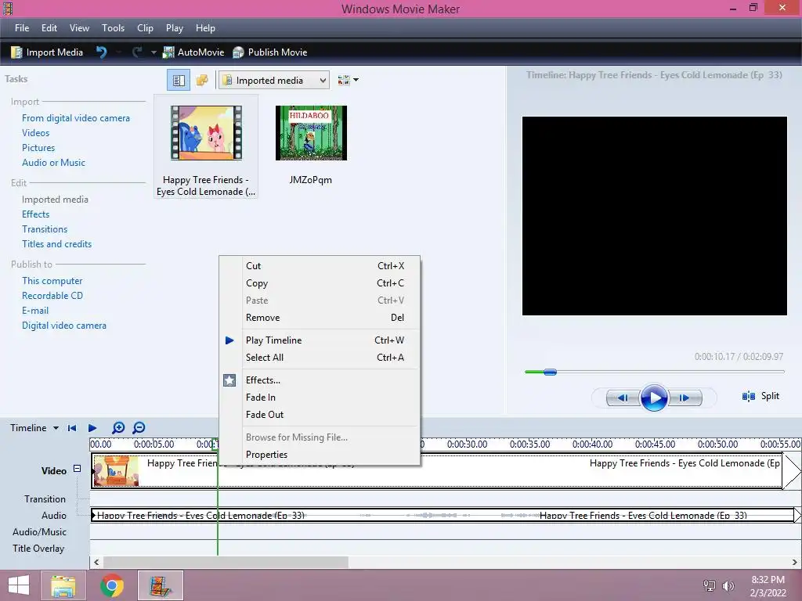Open the redo history dropdown arrow

pos(154,52)
